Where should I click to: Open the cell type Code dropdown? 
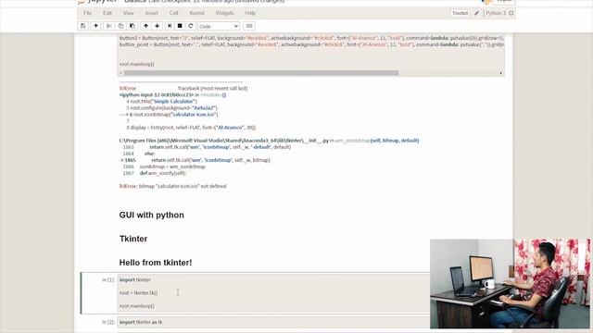click(x=219, y=26)
